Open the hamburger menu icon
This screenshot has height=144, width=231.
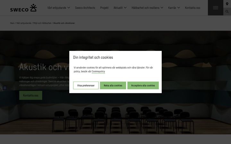(x=216, y=8)
